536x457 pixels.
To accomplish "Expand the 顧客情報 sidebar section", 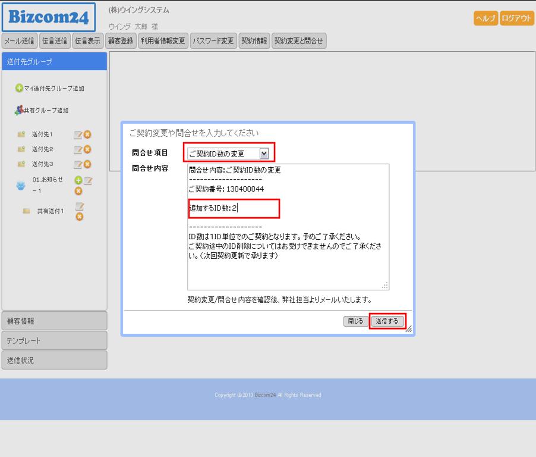I will (x=55, y=321).
